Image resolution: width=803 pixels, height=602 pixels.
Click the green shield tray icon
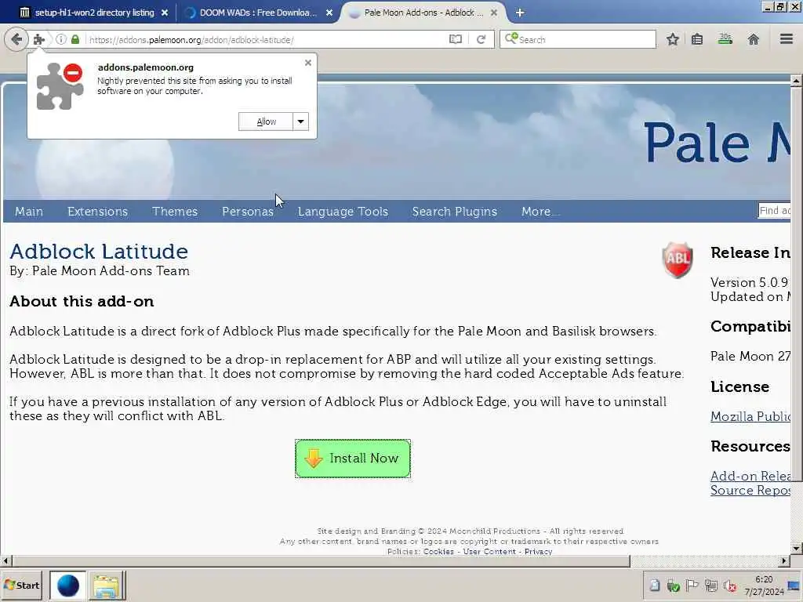tap(673, 586)
